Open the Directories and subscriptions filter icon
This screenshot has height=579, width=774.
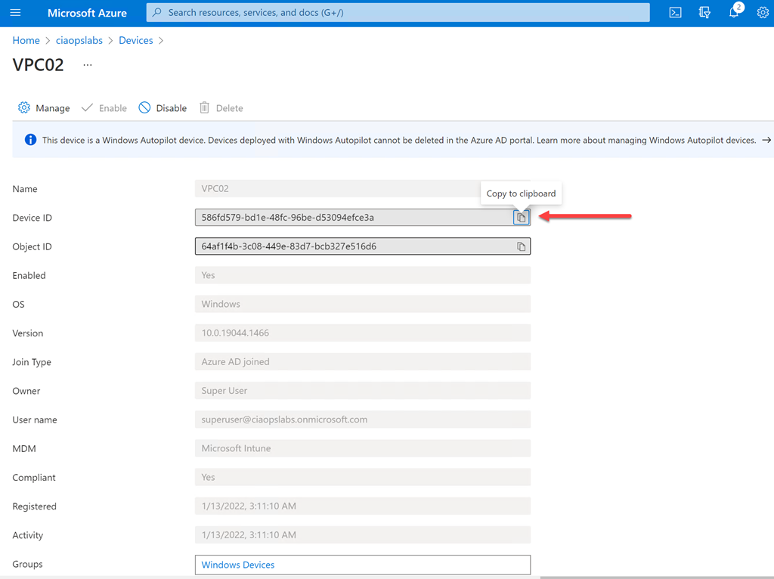(x=704, y=13)
